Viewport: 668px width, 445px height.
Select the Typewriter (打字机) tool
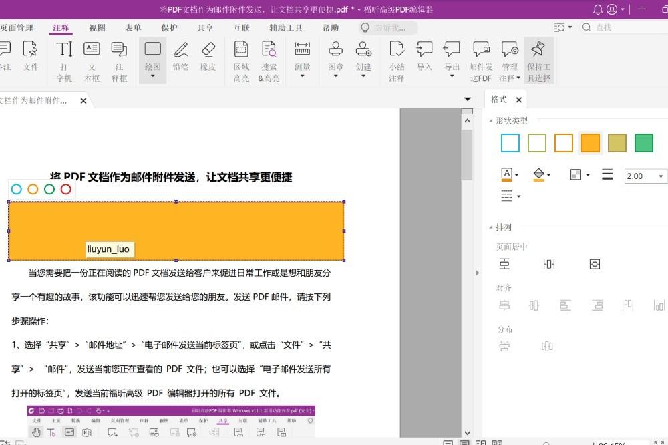64,61
